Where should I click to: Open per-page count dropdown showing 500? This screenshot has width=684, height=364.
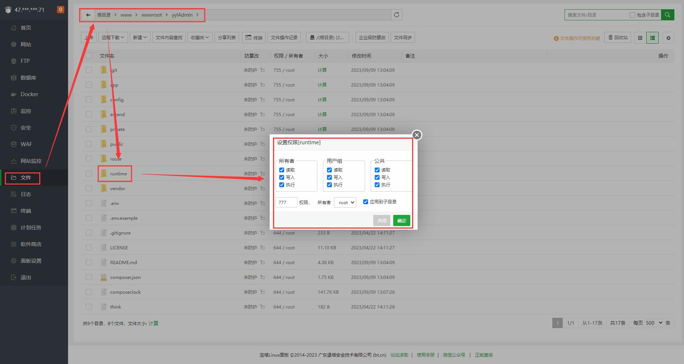[654, 323]
